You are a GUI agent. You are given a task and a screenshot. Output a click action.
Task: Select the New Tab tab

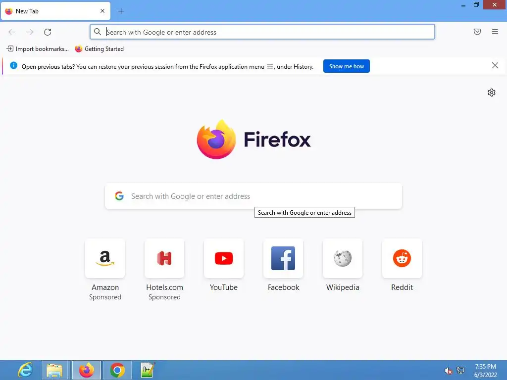55,11
